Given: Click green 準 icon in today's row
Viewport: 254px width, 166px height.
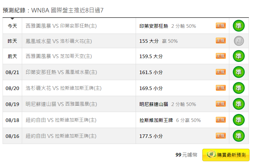Looking at the screenshot, I should (239, 26).
